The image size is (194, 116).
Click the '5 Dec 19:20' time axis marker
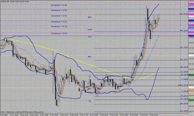click(x=114, y=115)
